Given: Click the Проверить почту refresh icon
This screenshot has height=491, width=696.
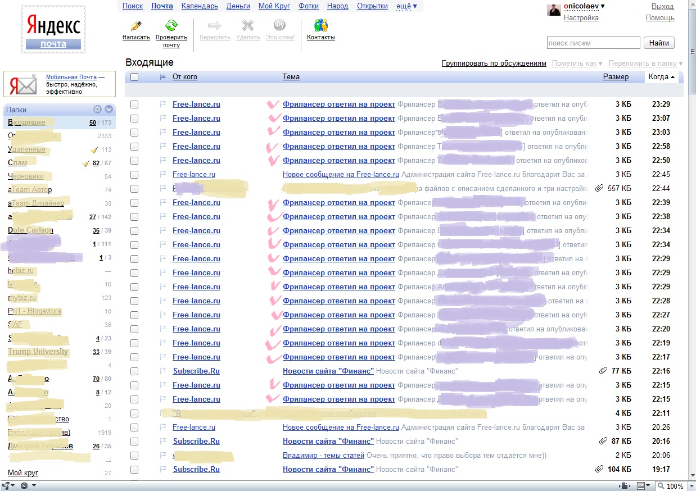Looking at the screenshot, I should pyautogui.click(x=171, y=25).
